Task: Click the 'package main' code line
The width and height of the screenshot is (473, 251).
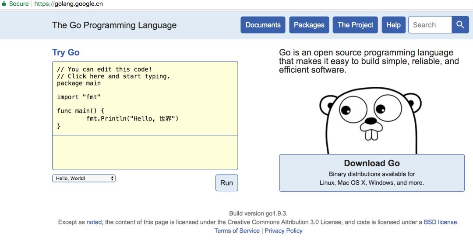Action: [x=79, y=83]
